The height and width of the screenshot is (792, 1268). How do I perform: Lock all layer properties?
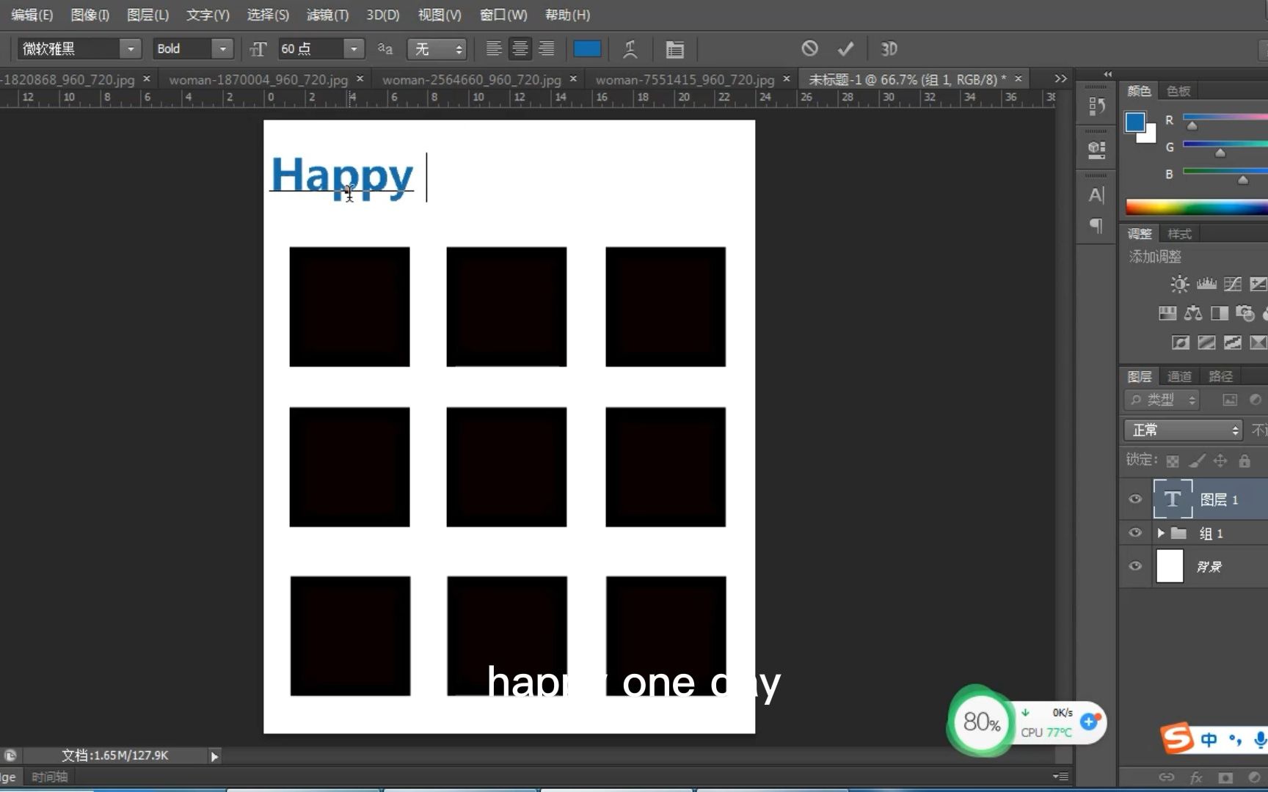tap(1245, 461)
